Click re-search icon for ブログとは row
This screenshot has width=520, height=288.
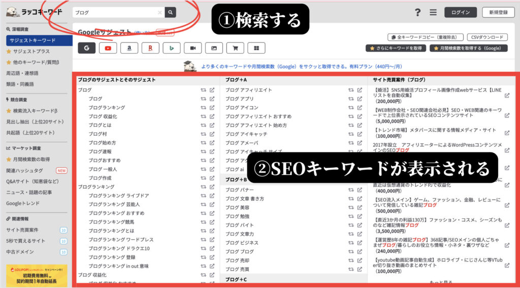203,125
